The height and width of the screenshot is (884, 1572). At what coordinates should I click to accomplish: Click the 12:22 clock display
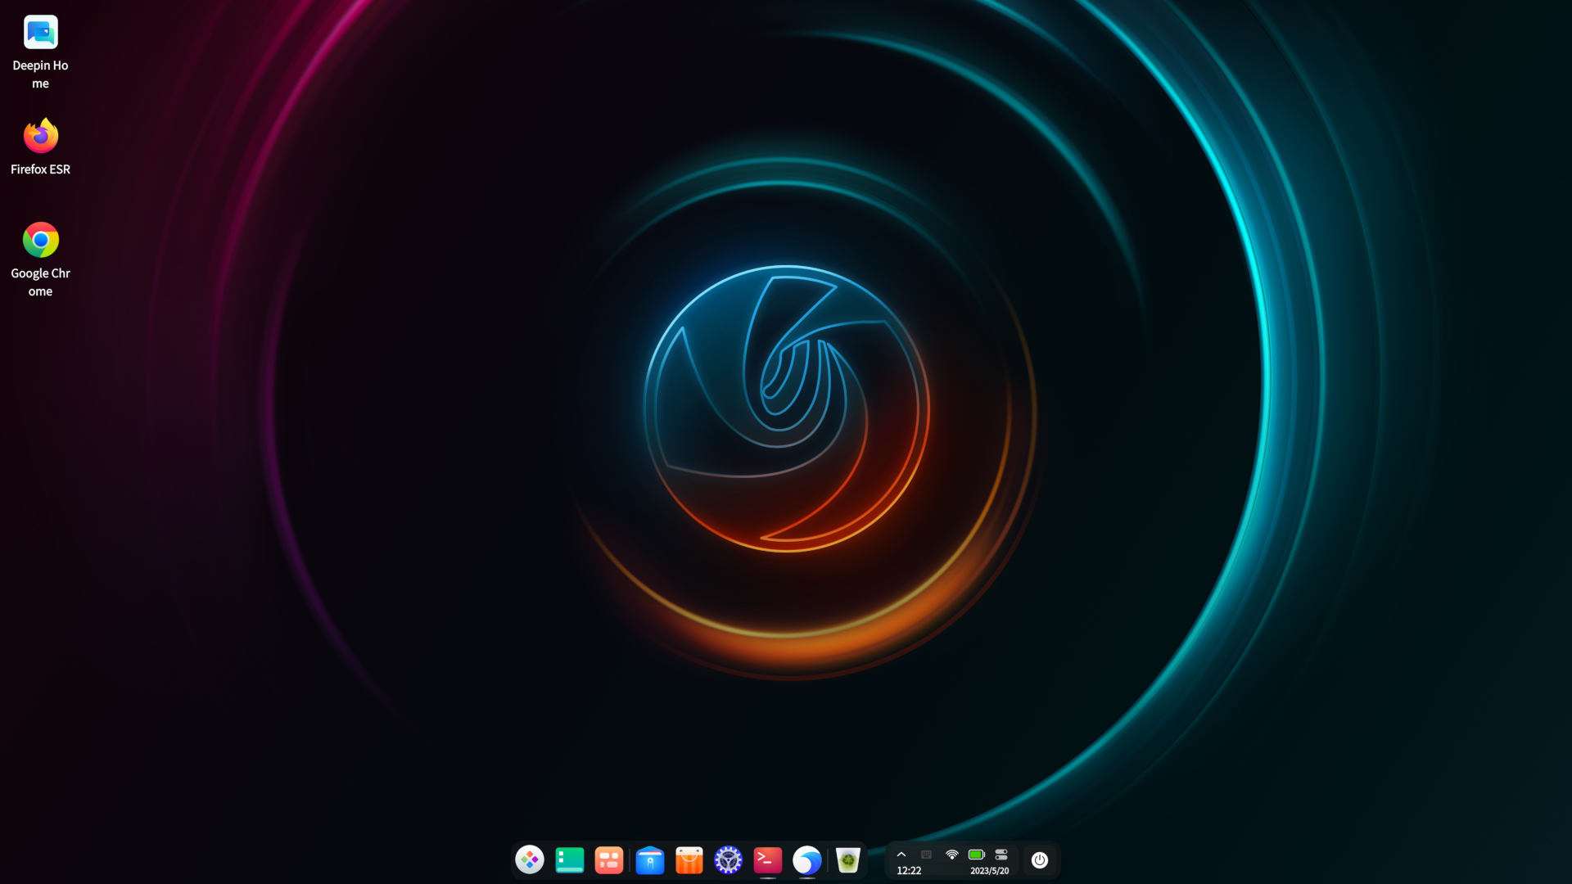click(908, 871)
